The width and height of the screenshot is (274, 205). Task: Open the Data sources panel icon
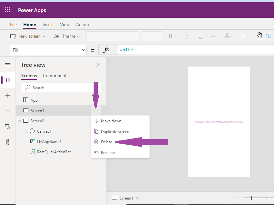7,111
